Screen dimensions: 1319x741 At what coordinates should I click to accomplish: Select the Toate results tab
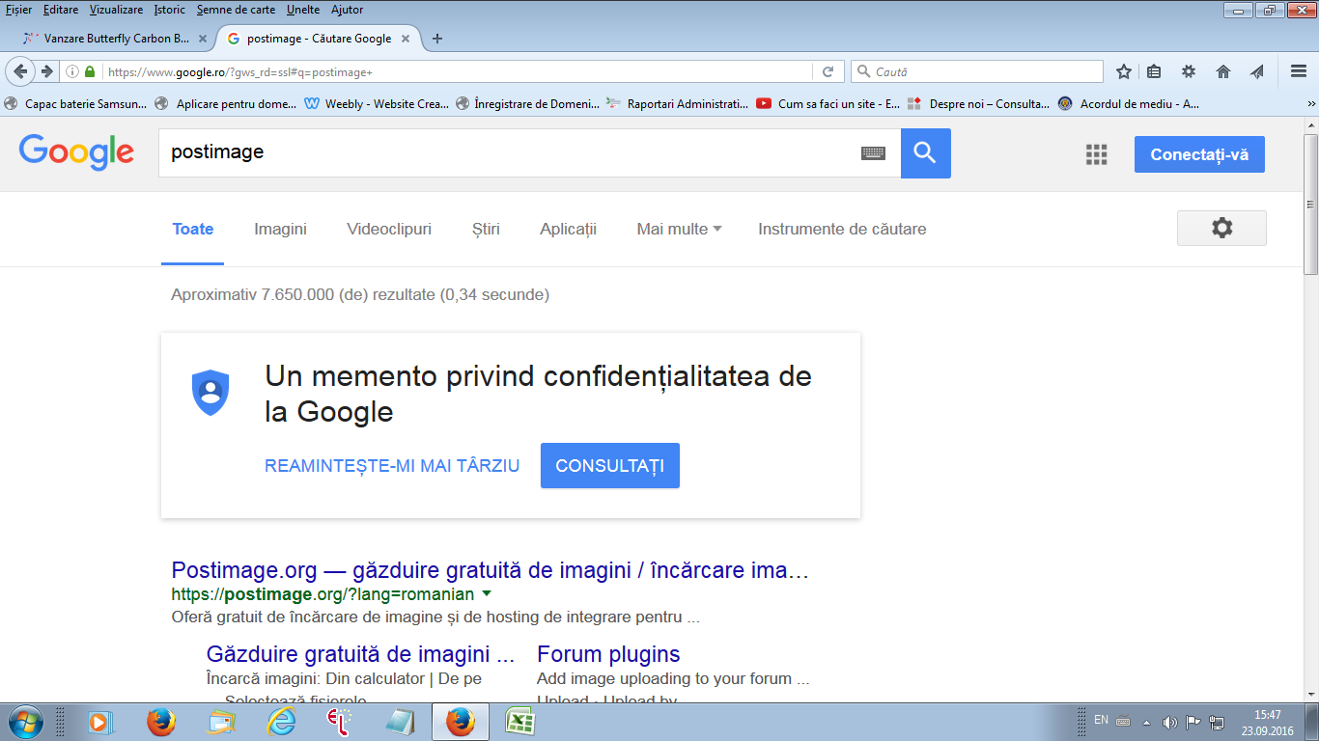(193, 229)
